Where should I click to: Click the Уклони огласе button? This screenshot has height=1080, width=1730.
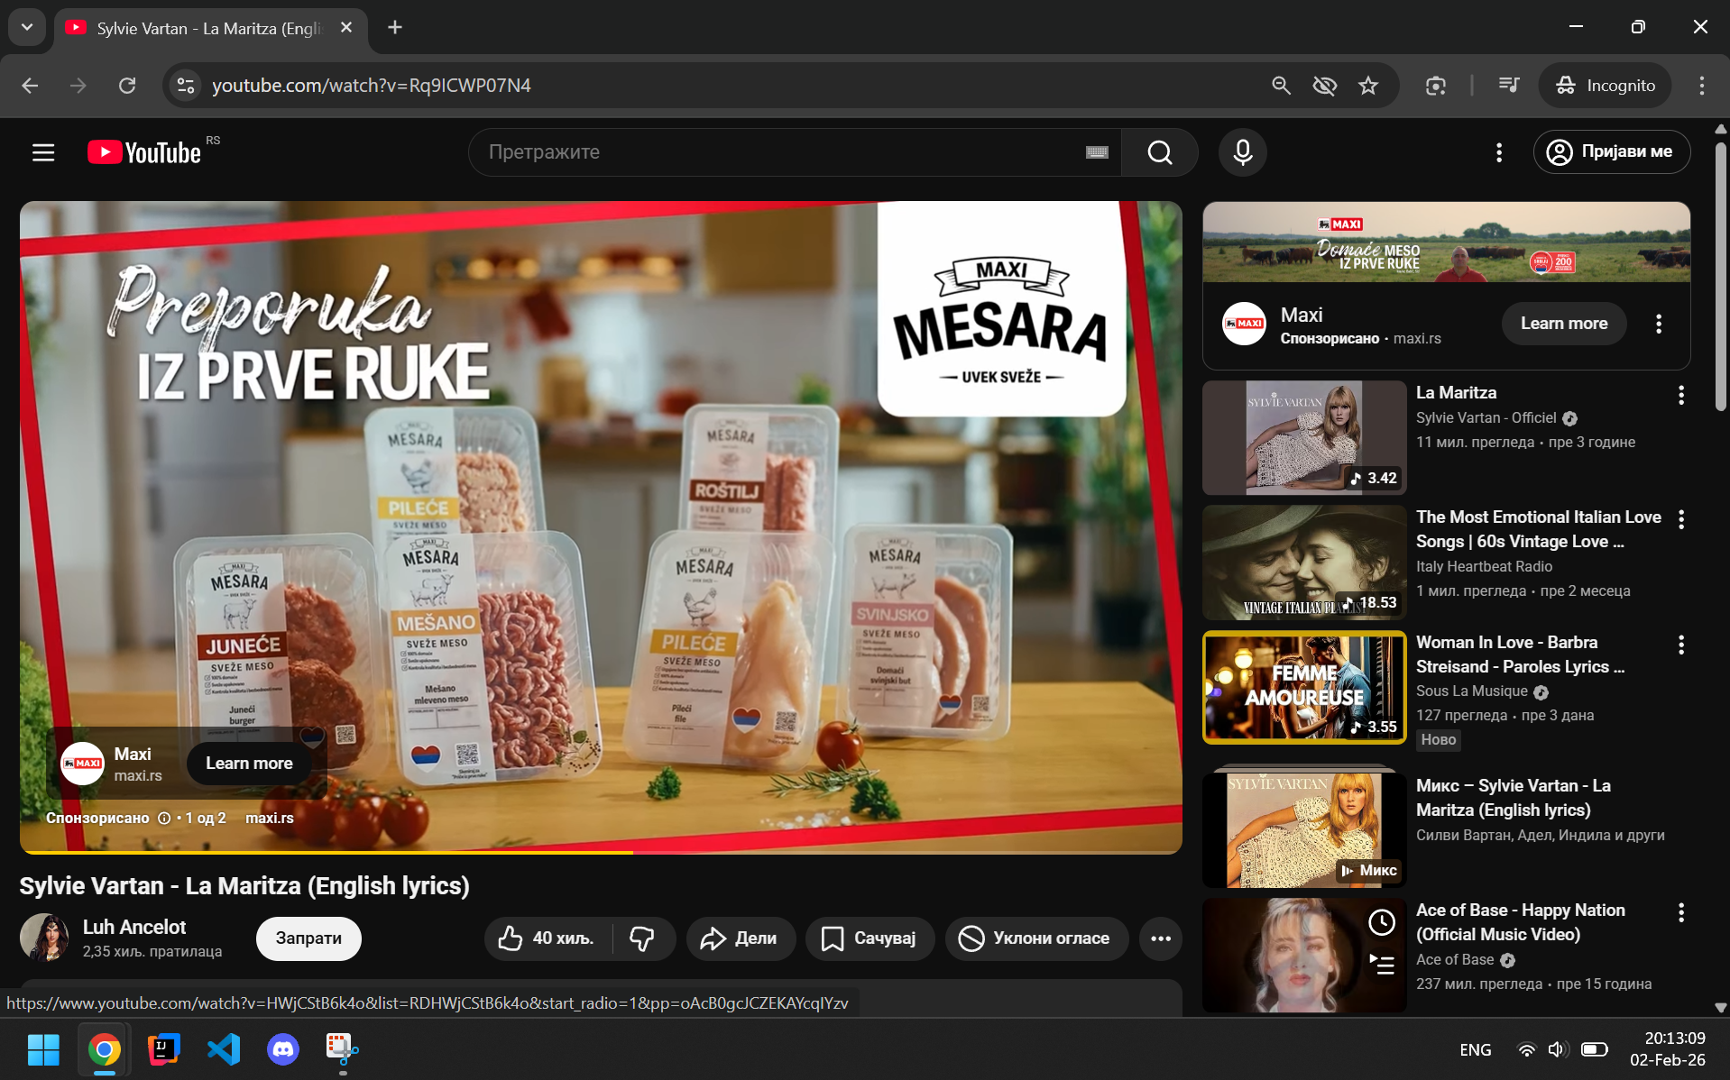(x=1035, y=938)
